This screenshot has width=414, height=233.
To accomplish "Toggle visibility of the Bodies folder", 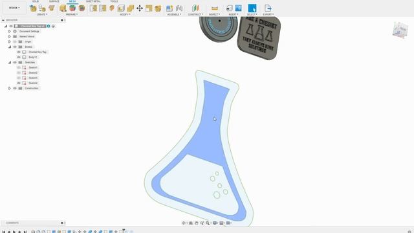I will [x=15, y=47].
